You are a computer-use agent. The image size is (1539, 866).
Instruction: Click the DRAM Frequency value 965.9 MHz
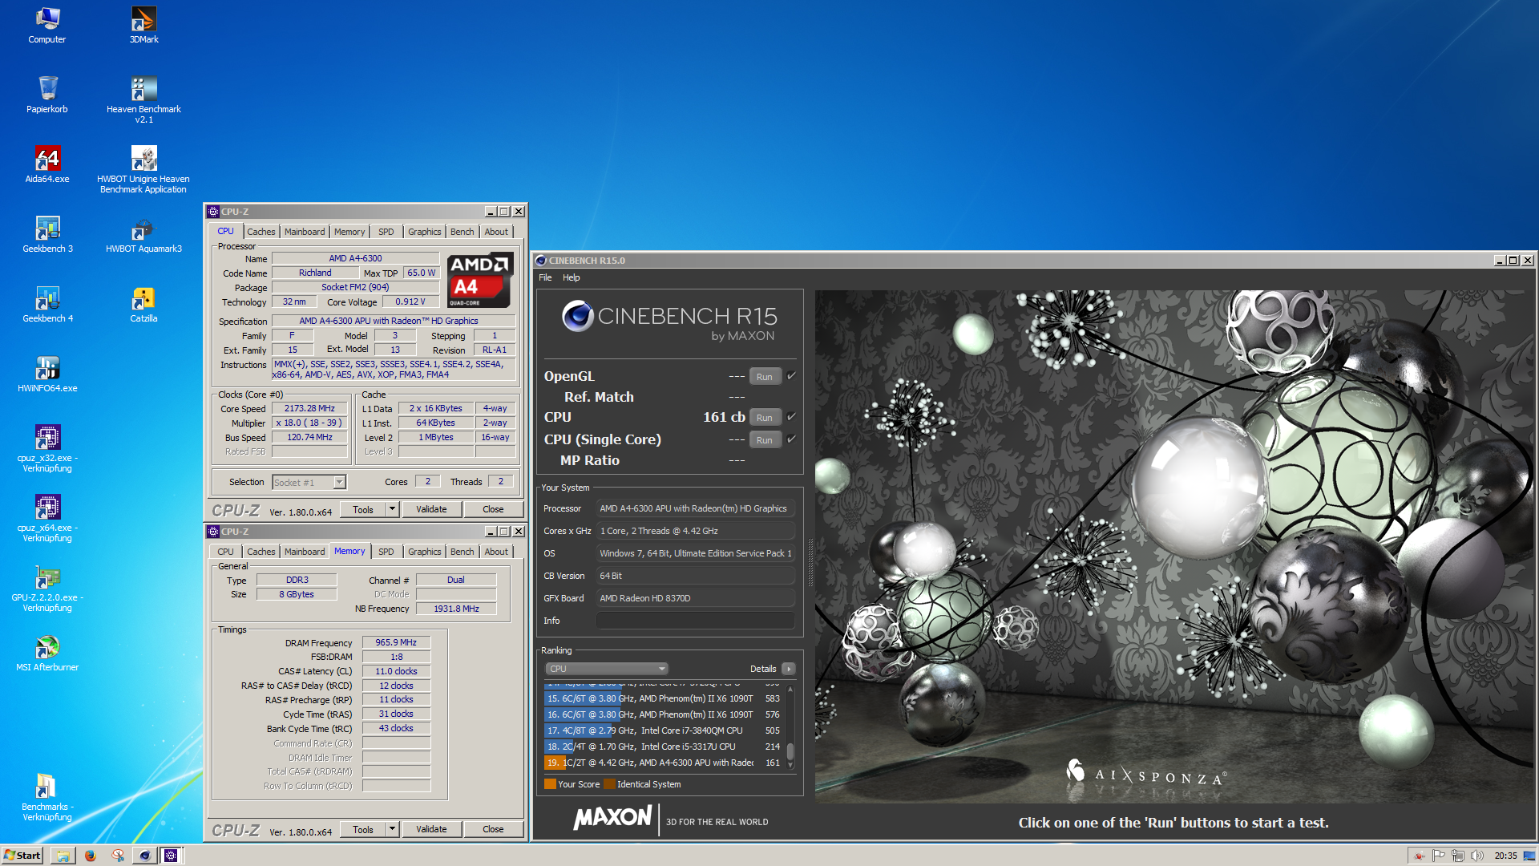click(x=396, y=642)
